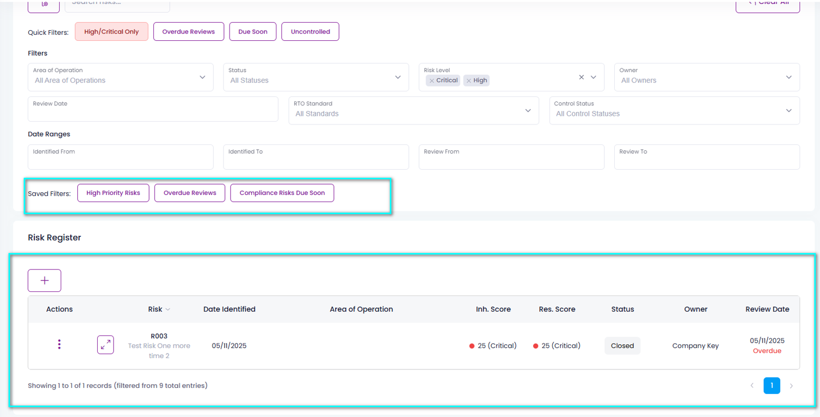820x417 pixels.
Task: Enable the Overdue Reviews quick filter
Action: (188, 31)
